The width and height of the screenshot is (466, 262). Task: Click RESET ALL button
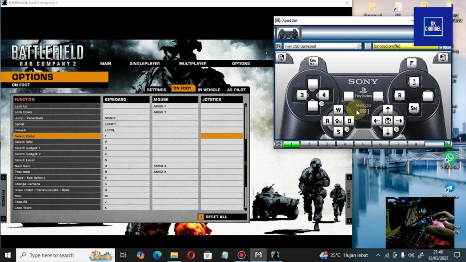point(222,217)
